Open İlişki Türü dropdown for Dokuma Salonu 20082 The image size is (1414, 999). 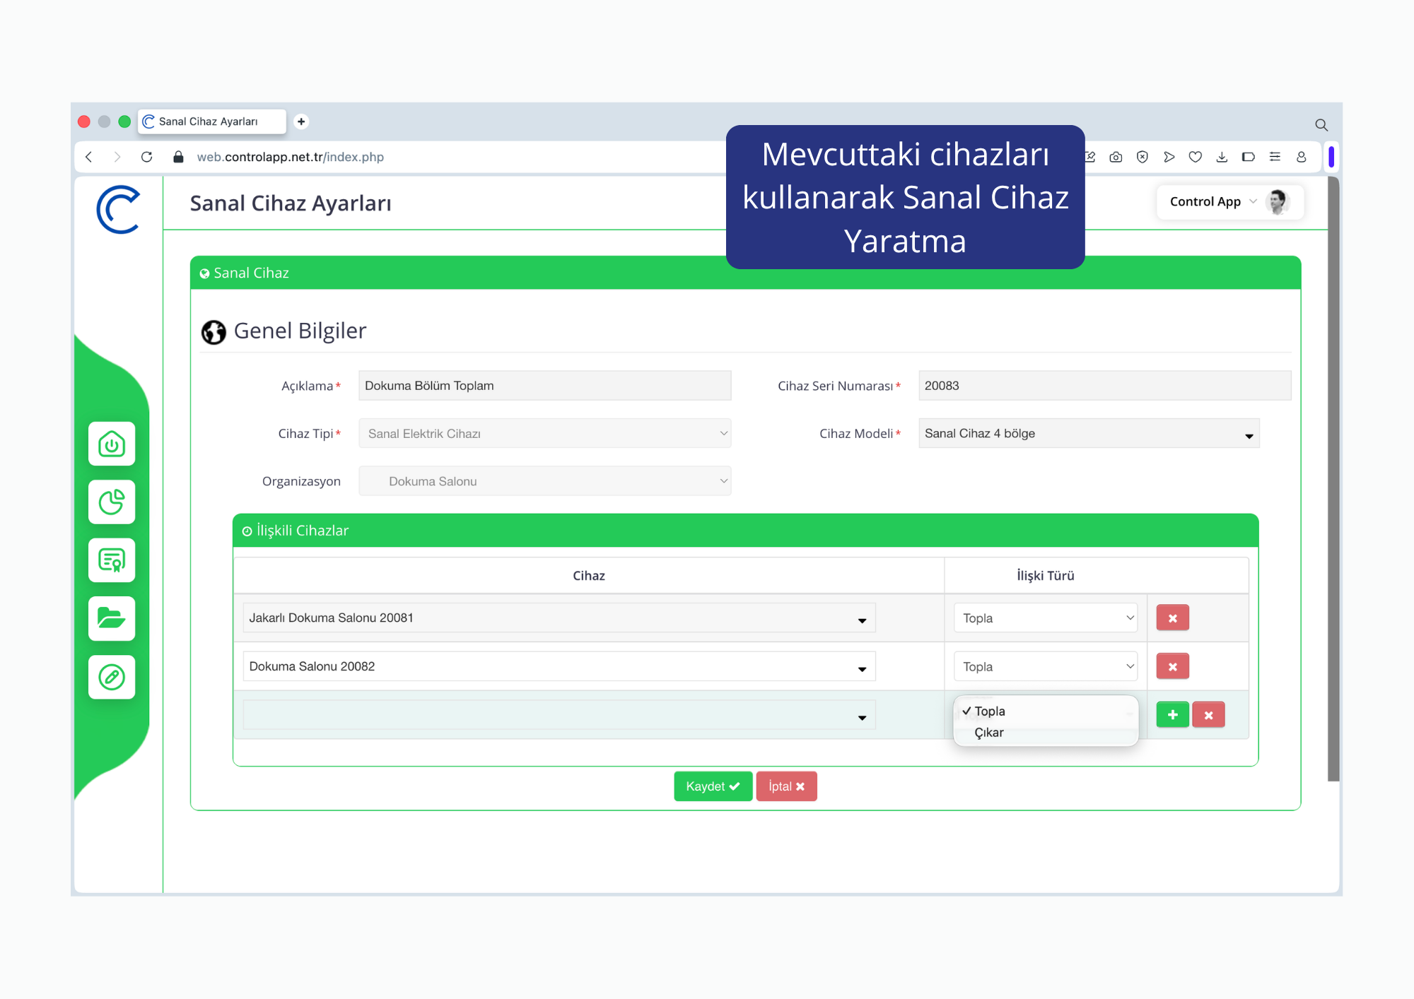click(x=1045, y=666)
